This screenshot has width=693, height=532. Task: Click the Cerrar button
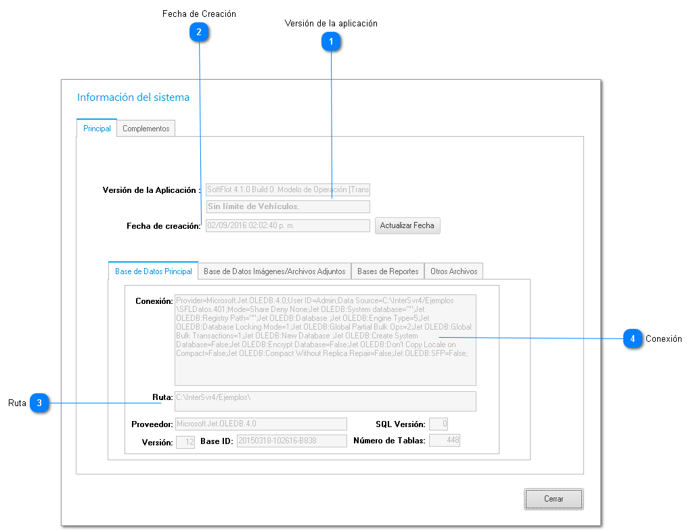coord(553,499)
